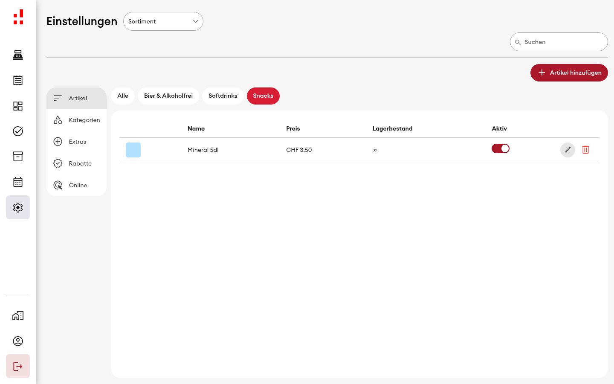The width and height of the screenshot is (614, 384).
Task: Open the receipts list icon in sidebar
Action: (x=18, y=80)
